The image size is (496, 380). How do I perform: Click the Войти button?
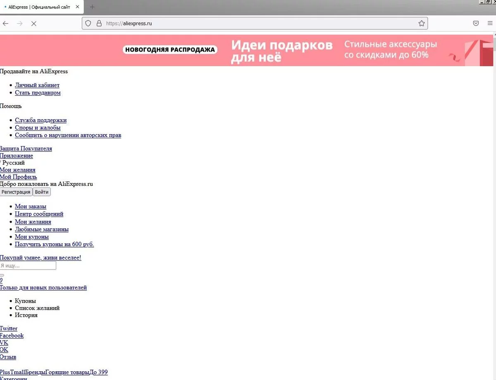click(x=41, y=192)
